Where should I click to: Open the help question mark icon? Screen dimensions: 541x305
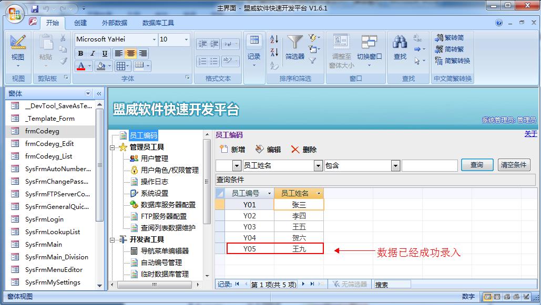(x=499, y=23)
